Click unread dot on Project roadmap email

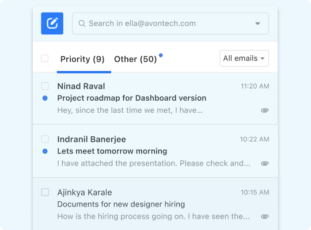pyautogui.click(x=45, y=98)
